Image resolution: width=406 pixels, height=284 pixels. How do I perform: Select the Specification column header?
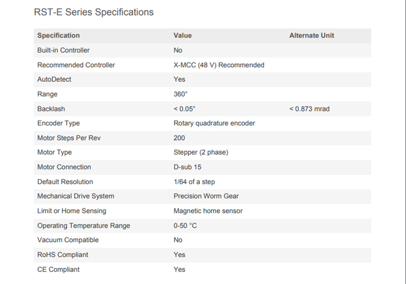(x=58, y=35)
